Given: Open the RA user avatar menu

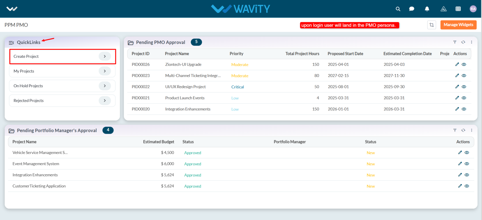Looking at the screenshot, I should tap(473, 9).
